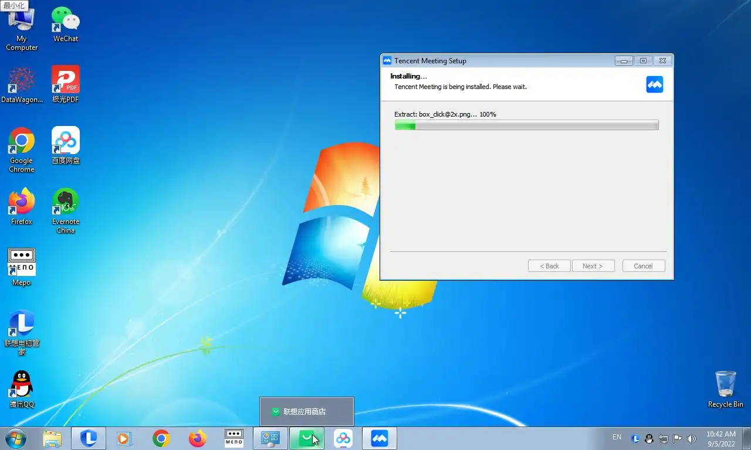Viewport: 751px width, 450px height.
Task: Click the Lenovo tray icon
Action: (x=635, y=438)
